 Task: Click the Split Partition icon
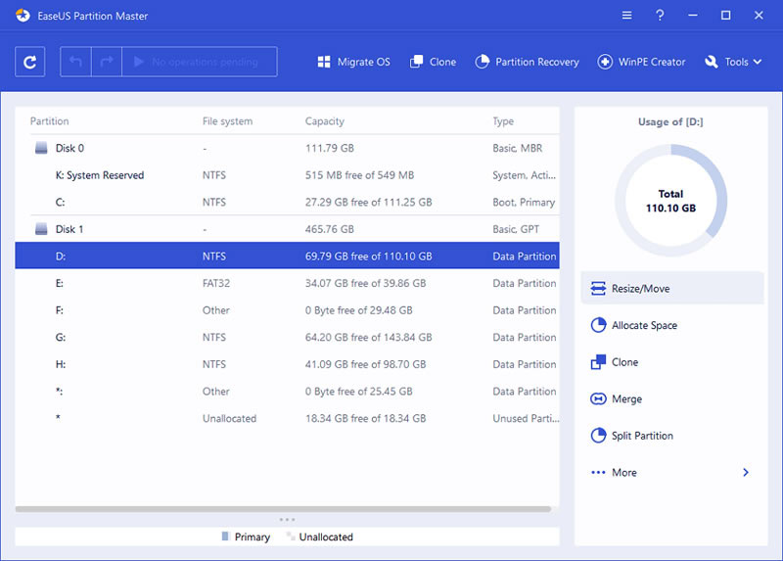coord(598,436)
